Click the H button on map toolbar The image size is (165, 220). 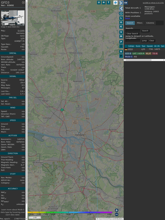tap(104, 2)
